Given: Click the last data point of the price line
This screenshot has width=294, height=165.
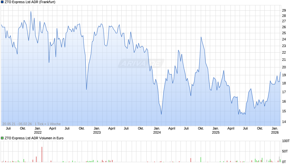Looking at the screenshot, I should coord(280,72).
